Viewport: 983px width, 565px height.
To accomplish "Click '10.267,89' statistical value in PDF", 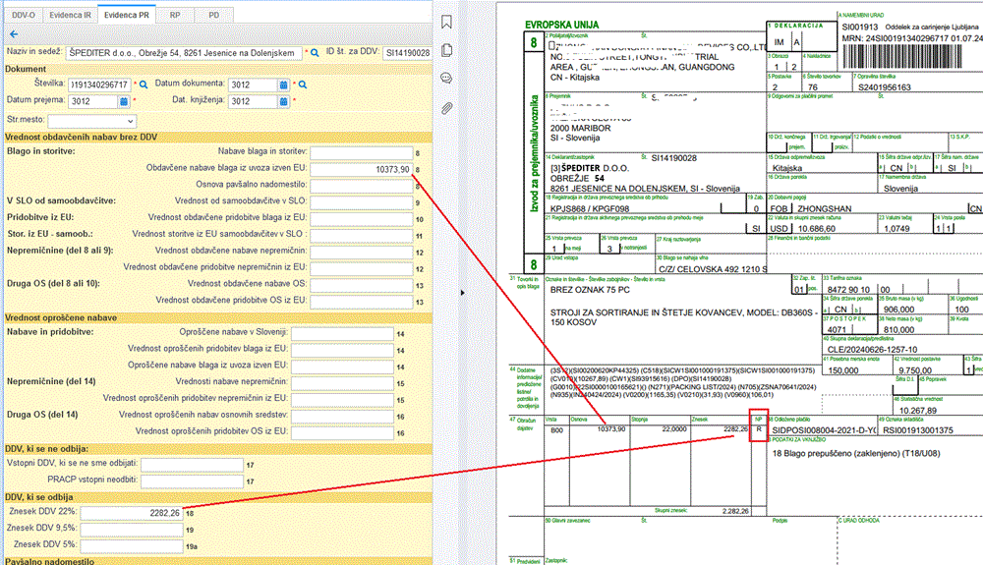I will click(918, 411).
